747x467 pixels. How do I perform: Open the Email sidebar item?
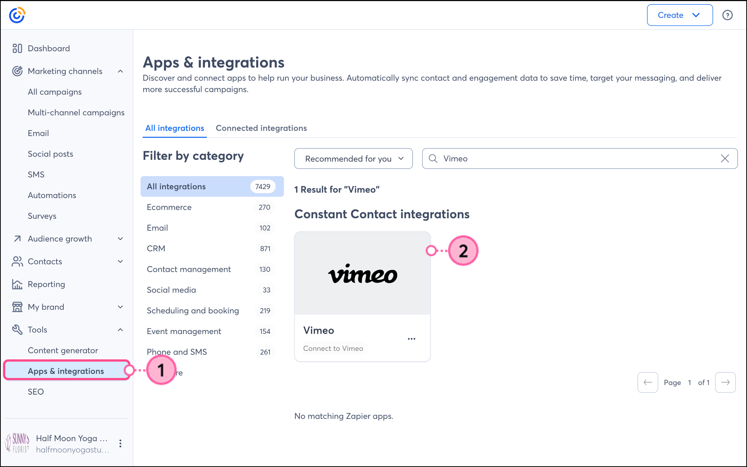pyautogui.click(x=38, y=133)
